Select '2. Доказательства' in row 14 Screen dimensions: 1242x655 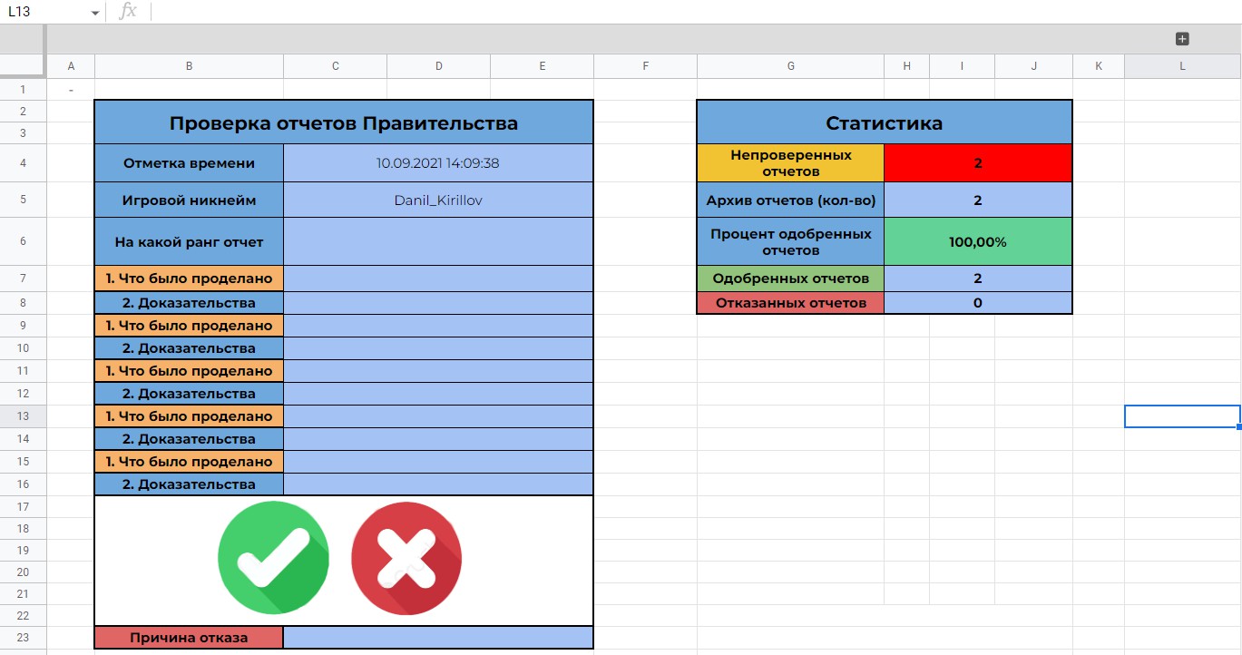189,439
